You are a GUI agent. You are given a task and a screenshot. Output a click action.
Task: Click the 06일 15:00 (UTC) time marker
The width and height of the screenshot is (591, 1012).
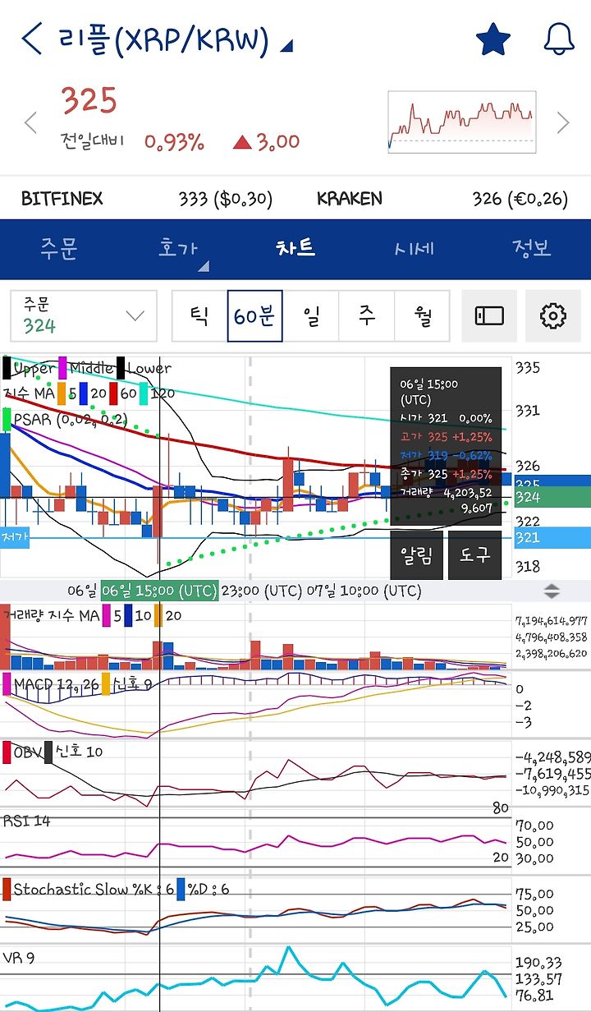158,591
